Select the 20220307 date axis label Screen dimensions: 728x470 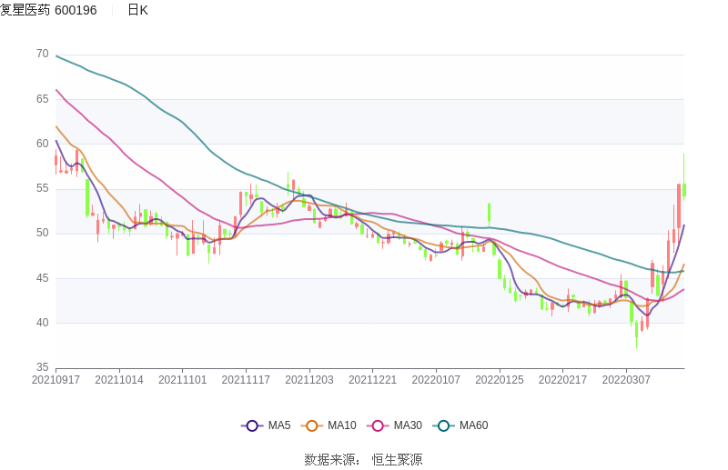(x=626, y=380)
